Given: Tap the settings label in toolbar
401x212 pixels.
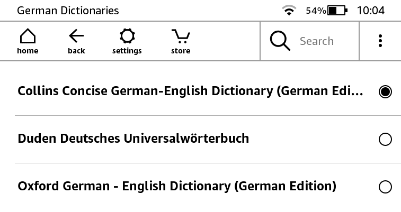Looking at the screenshot, I should pos(127,51).
